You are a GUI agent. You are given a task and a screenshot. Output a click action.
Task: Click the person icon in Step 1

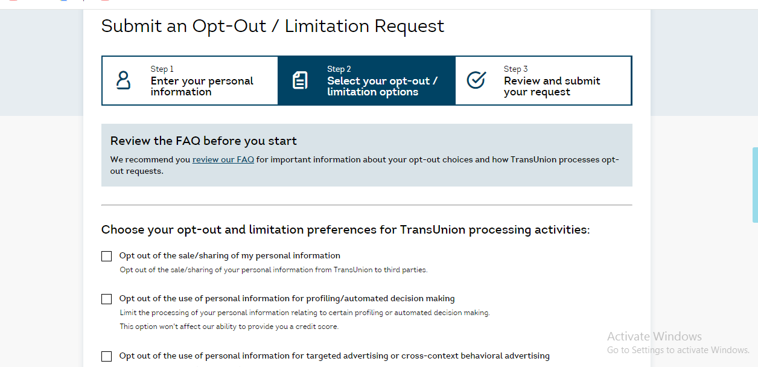click(x=123, y=80)
